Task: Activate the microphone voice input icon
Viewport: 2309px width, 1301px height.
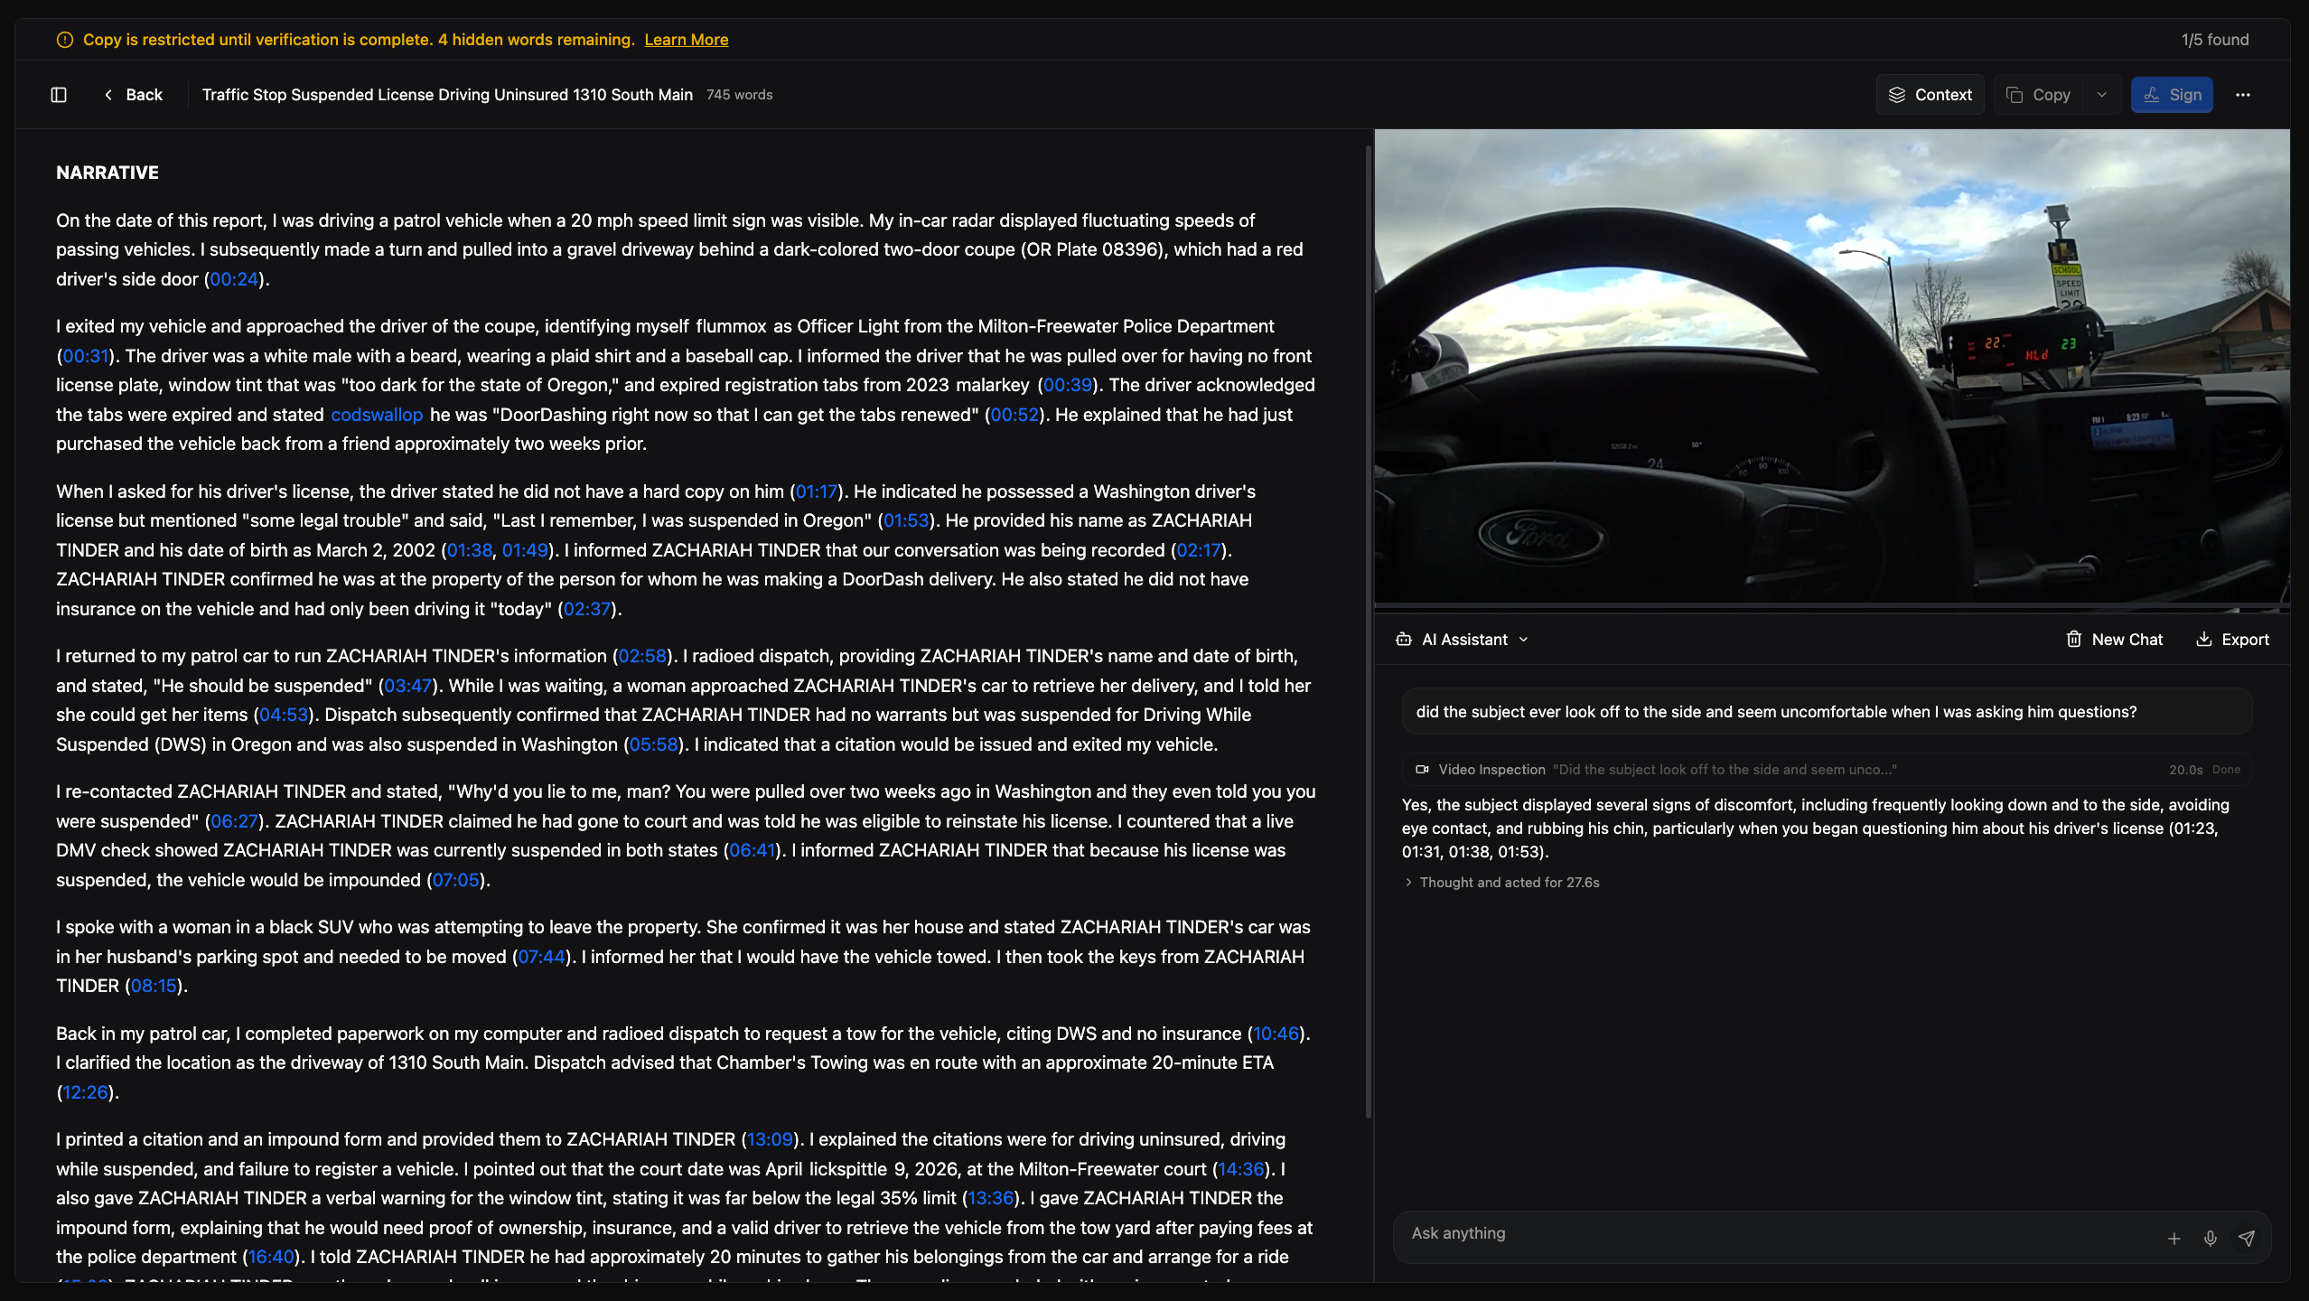Action: (2211, 1239)
